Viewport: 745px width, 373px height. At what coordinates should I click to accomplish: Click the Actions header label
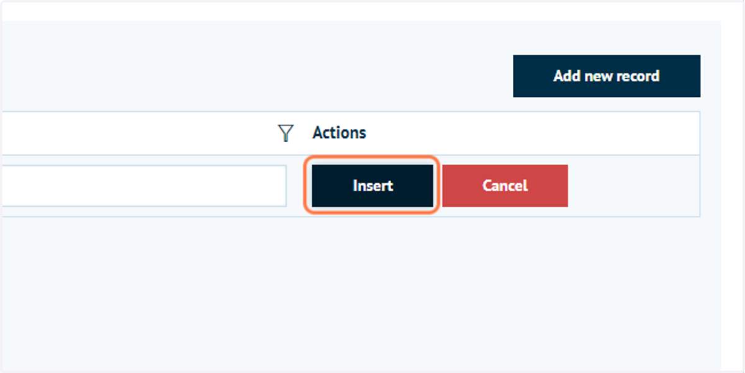click(339, 133)
